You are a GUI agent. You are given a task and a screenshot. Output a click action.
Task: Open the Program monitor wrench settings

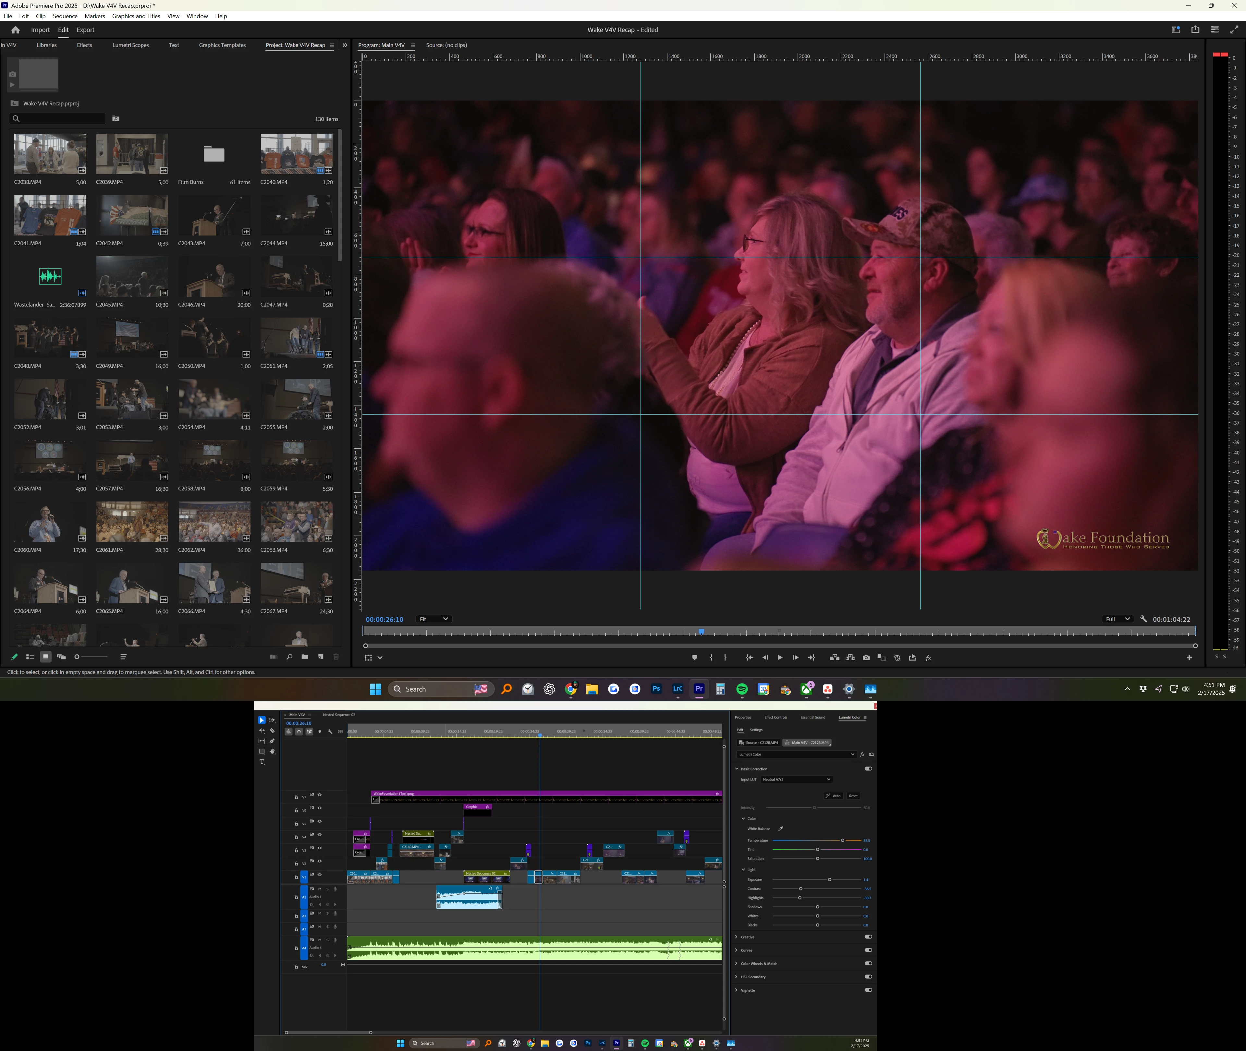(x=1143, y=619)
